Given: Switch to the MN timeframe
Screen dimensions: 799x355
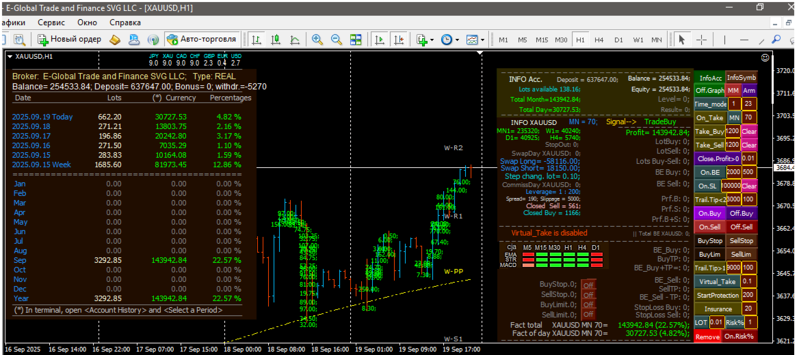Looking at the screenshot, I should click(656, 40).
